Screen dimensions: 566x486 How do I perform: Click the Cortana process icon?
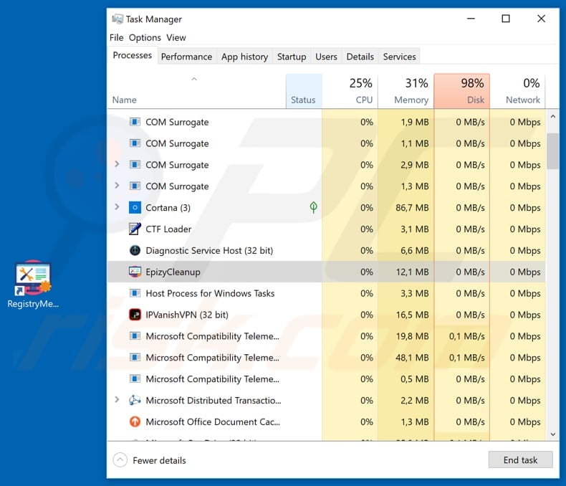135,208
